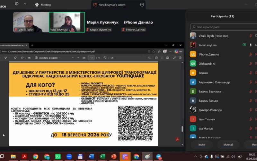Click the page number box showing 12
Image resolution: width=257 pixels, height=161 pixels.
[92, 58]
